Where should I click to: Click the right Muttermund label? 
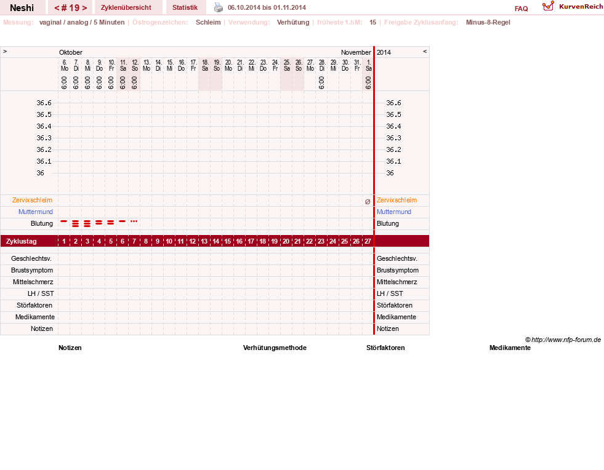click(393, 212)
